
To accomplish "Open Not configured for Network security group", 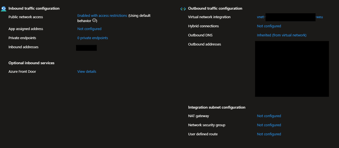I will coord(269,125).
